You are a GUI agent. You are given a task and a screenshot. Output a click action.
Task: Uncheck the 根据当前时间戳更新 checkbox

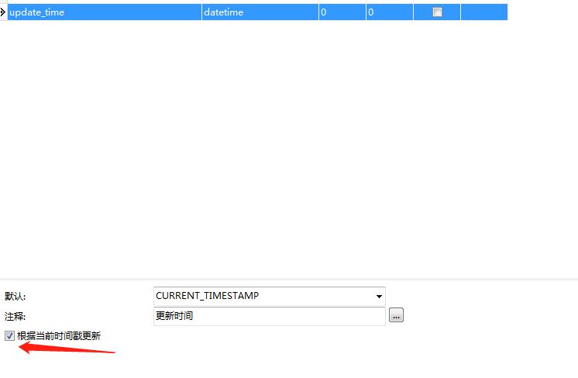tap(9, 335)
